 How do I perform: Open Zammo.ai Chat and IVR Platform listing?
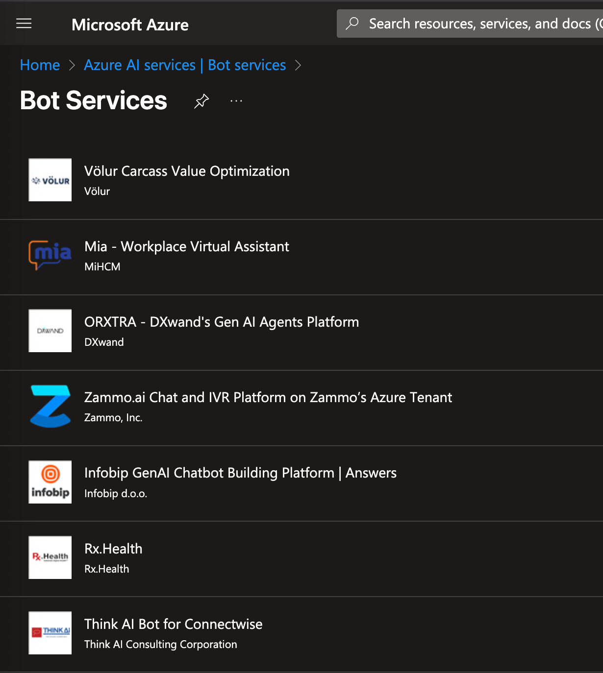pyautogui.click(x=268, y=397)
